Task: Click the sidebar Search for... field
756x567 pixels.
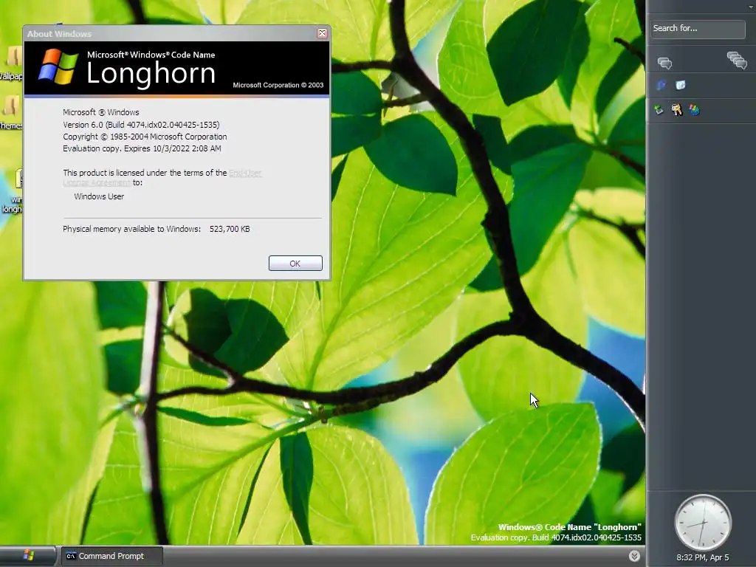Action: (697, 29)
